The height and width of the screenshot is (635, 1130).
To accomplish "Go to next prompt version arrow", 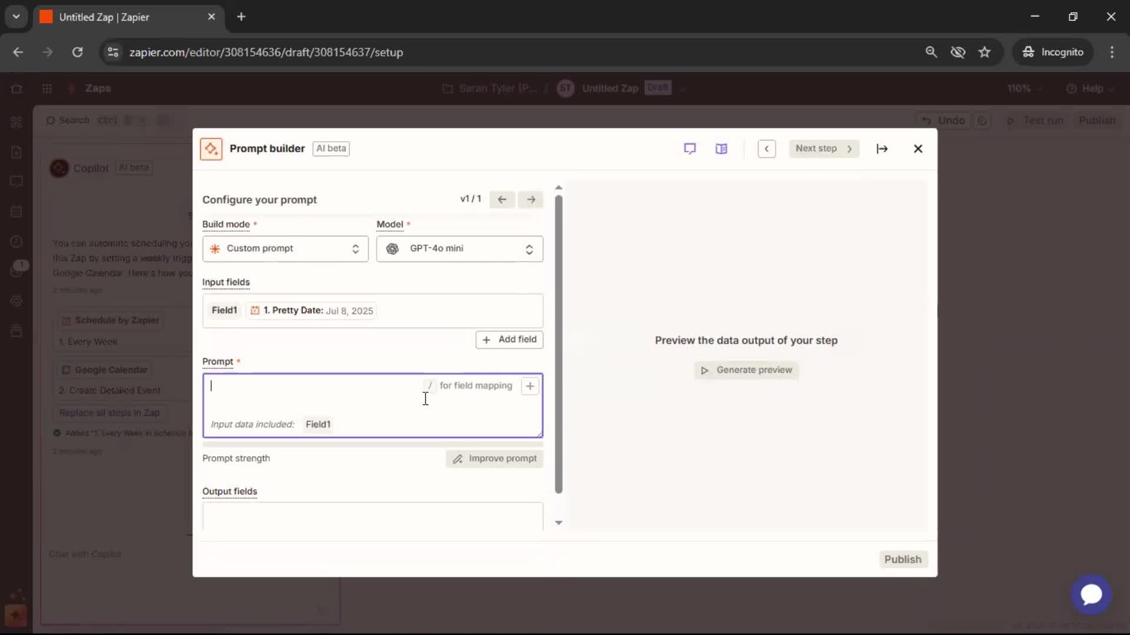I will pos(531,200).
